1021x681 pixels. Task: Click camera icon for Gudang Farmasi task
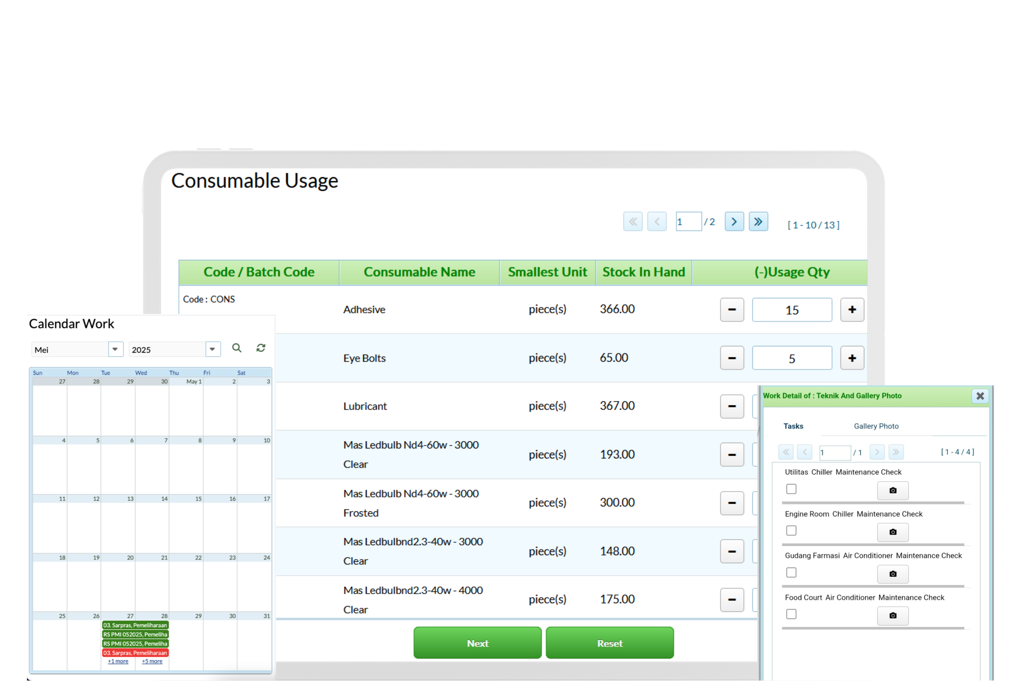pyautogui.click(x=893, y=574)
